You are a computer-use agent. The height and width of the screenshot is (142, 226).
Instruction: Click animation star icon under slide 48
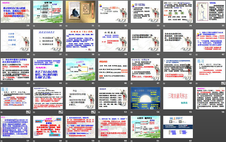point(164,83)
